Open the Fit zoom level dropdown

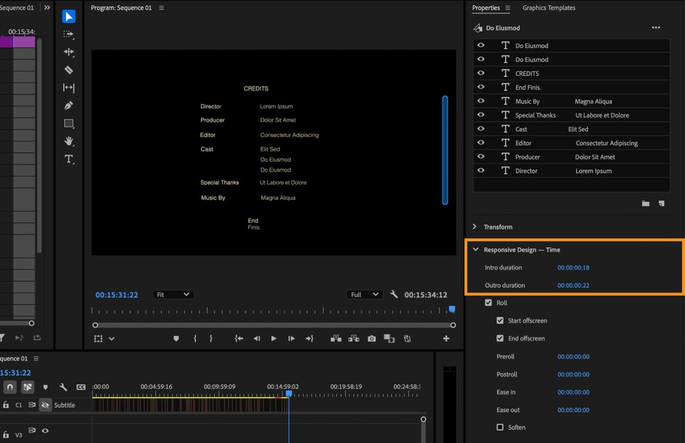tap(172, 294)
